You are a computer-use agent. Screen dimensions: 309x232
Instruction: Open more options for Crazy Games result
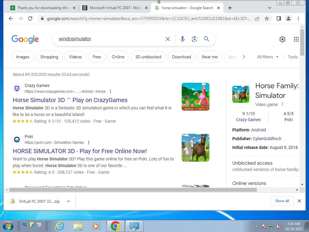point(110,92)
